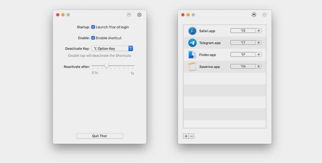Remove selected app with minus button

pos(191,136)
